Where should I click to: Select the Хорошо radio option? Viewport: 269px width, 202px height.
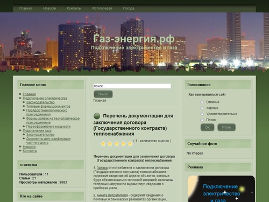(x=202, y=108)
